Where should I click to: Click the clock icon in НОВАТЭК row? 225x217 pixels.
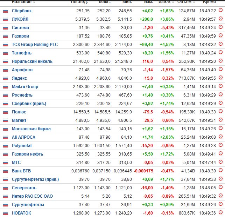click(x=220, y=212)
